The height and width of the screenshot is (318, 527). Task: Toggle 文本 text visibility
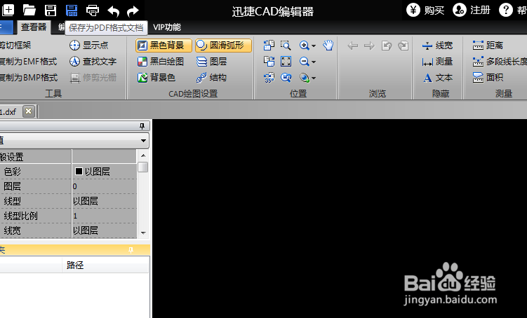point(438,78)
